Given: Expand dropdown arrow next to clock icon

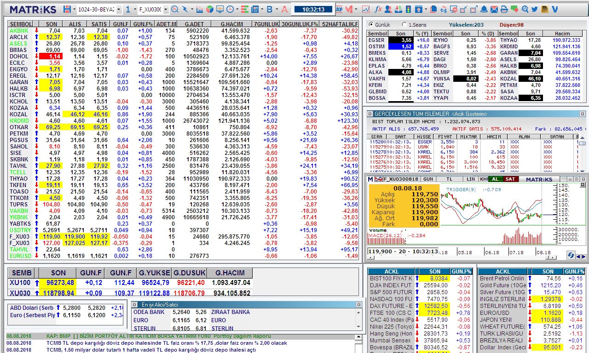Looking at the screenshot, I should coord(237,9).
